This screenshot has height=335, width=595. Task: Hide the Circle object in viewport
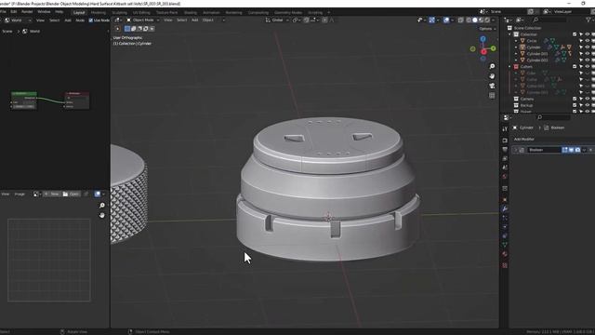point(587,41)
